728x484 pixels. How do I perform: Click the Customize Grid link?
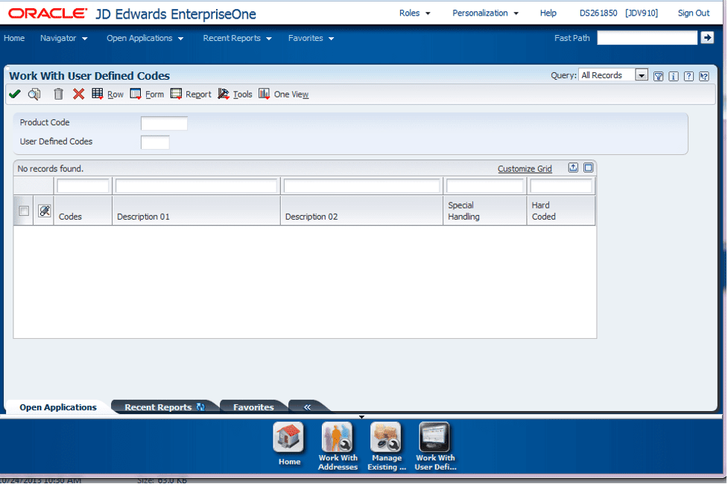525,169
